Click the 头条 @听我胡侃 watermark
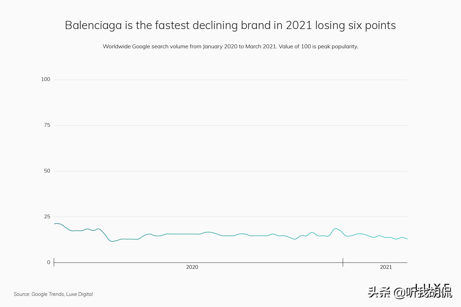 410,292
